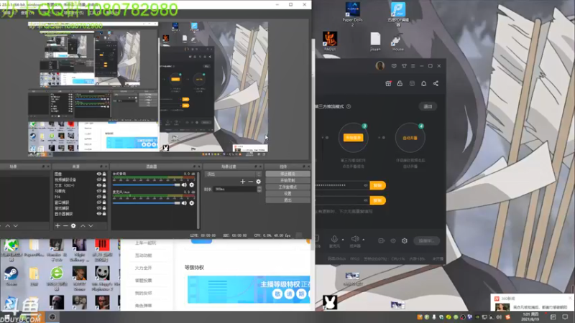
Task: Adjust the 麦克风/Aux volume slider
Action: point(146,203)
